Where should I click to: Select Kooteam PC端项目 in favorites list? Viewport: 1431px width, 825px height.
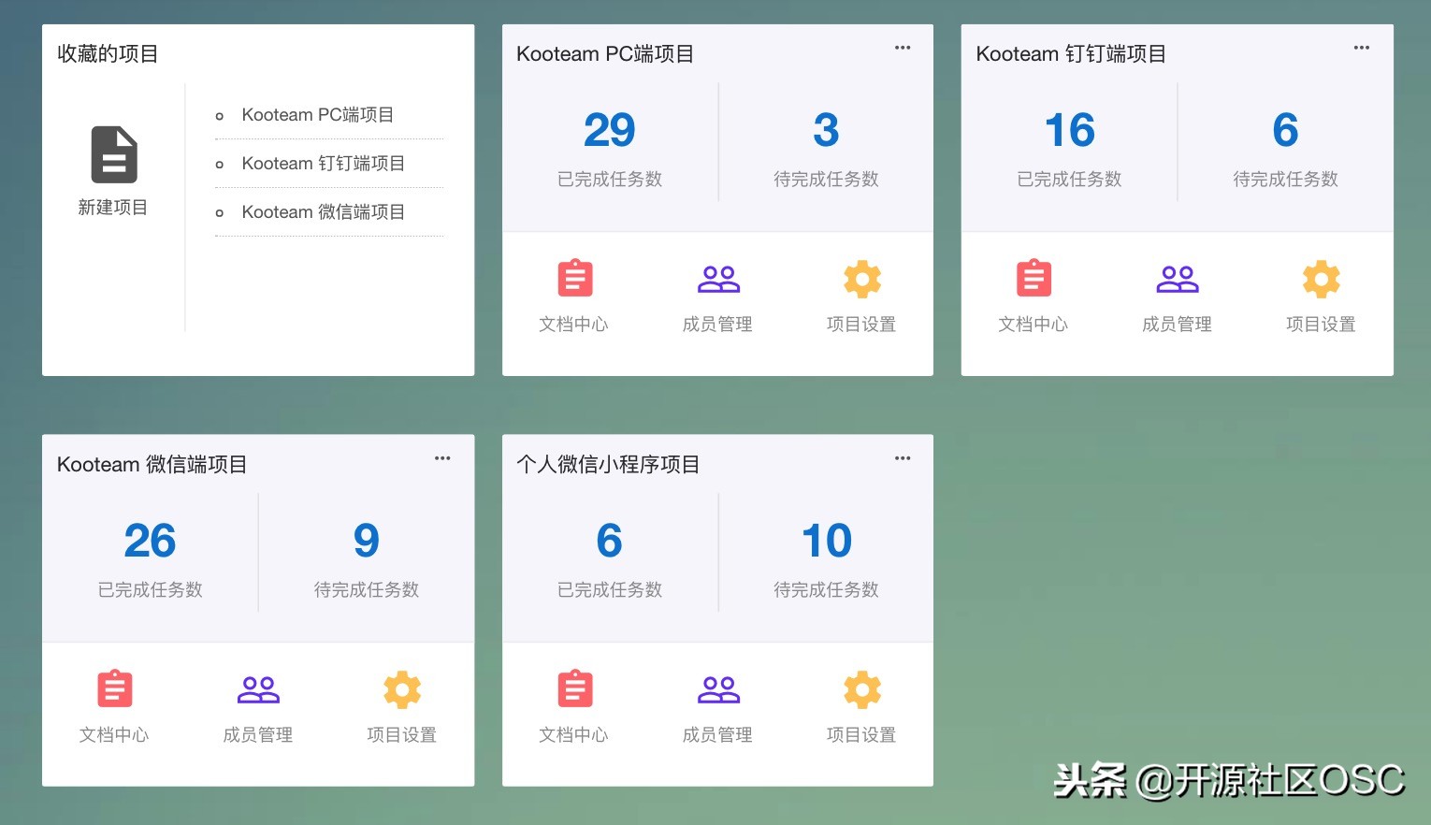pyautogui.click(x=317, y=115)
